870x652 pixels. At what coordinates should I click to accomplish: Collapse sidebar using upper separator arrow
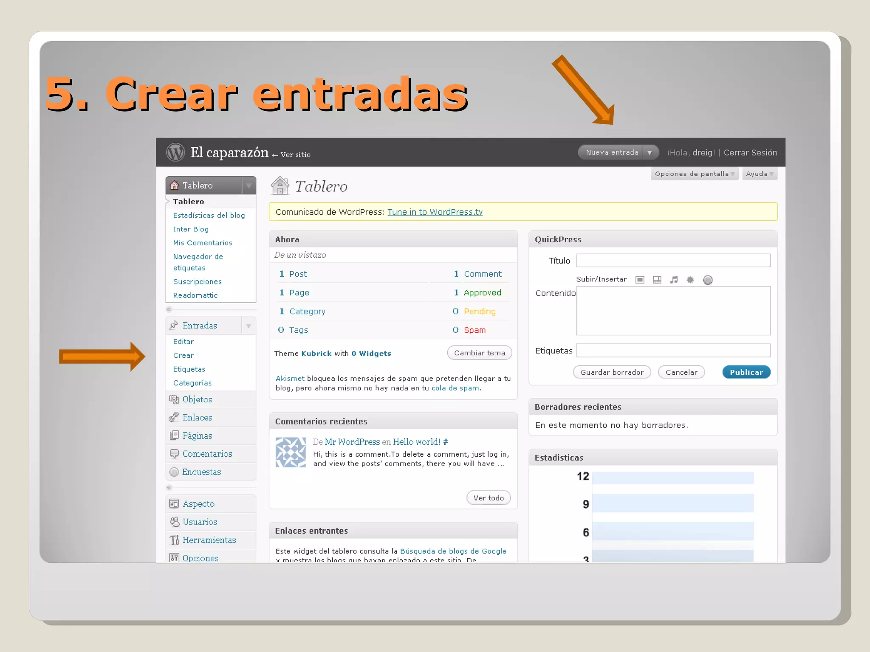coord(169,309)
